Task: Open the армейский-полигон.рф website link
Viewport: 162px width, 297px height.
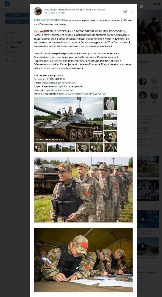Action: coord(59,90)
